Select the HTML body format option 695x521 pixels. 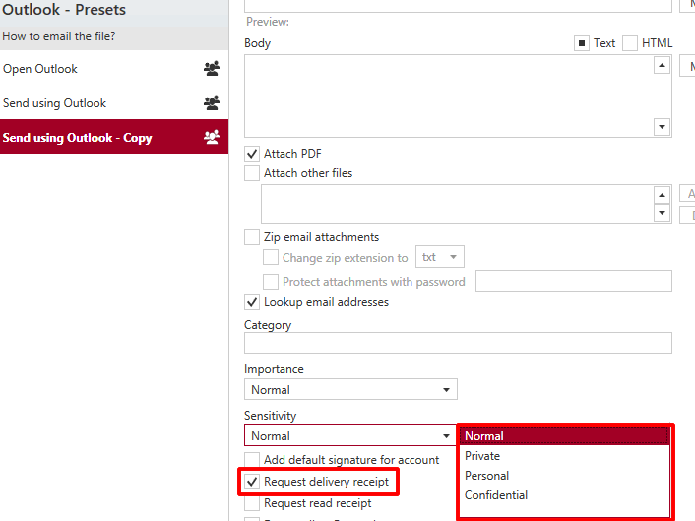(x=630, y=43)
